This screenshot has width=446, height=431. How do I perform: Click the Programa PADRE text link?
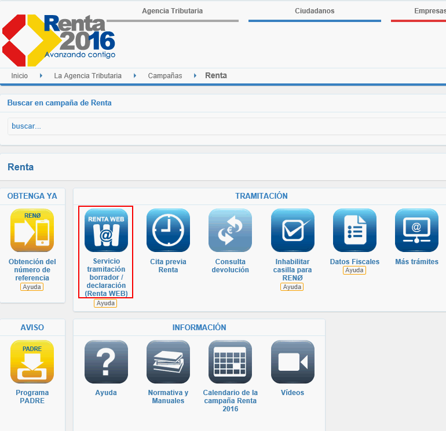pyautogui.click(x=32, y=397)
